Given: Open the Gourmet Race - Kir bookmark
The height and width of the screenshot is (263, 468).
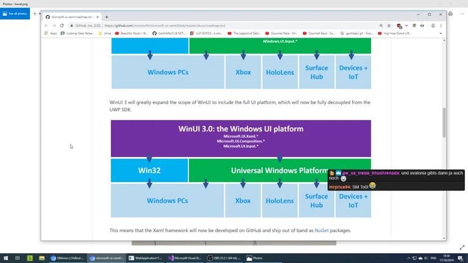Looking at the screenshot, I should pyautogui.click(x=282, y=33).
